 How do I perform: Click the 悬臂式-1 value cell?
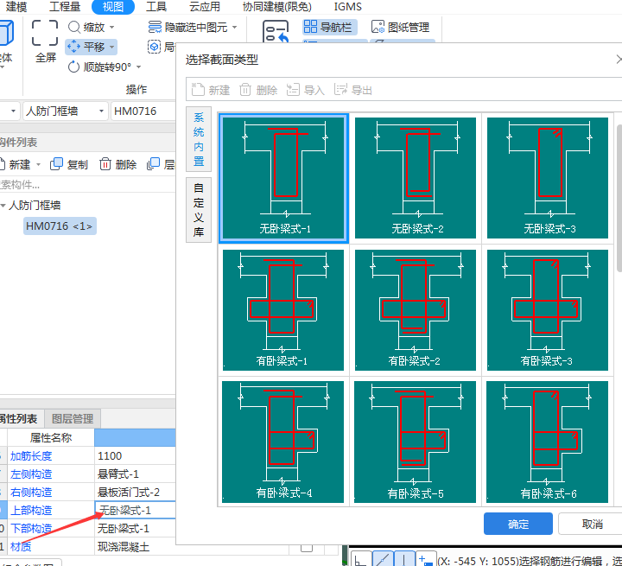click(135, 474)
